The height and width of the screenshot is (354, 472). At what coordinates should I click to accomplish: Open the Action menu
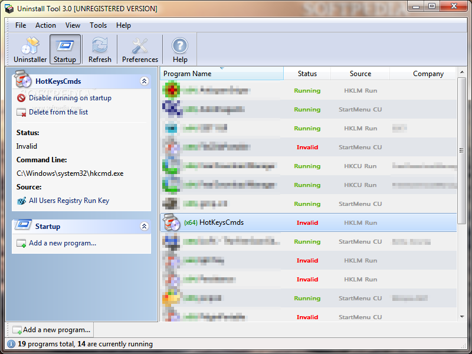[45, 25]
